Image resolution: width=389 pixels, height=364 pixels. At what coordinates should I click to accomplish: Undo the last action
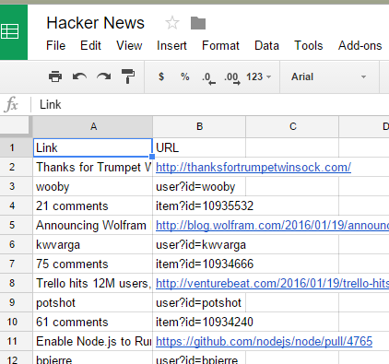tap(79, 76)
